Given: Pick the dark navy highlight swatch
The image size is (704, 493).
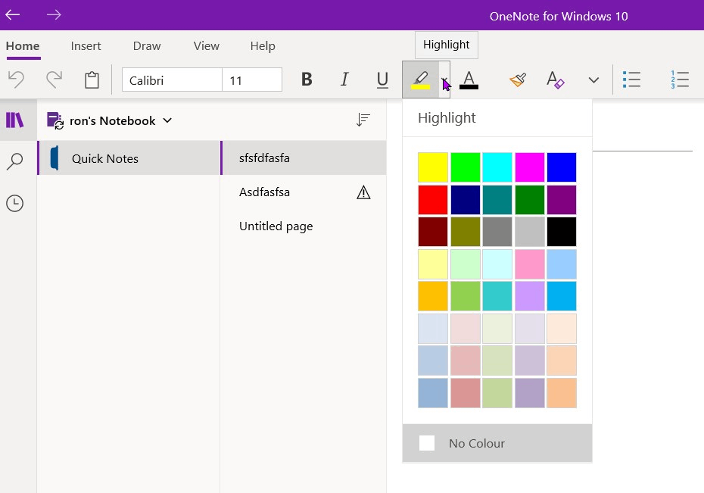Looking at the screenshot, I should click(465, 200).
